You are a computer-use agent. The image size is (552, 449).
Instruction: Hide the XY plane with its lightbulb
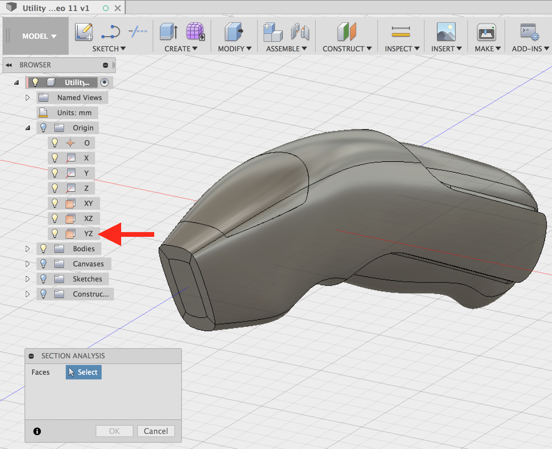55,203
